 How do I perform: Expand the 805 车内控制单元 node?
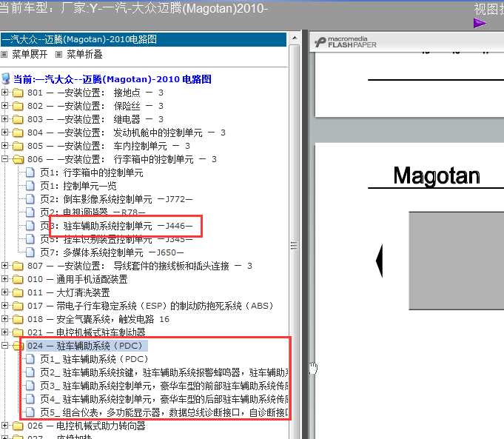(4, 146)
